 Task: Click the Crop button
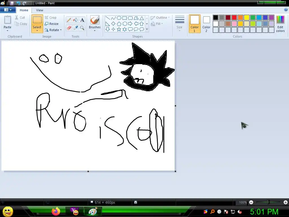click(x=51, y=18)
